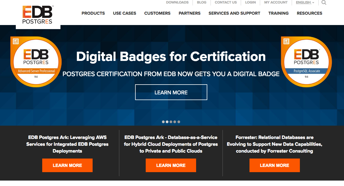Click Learn More under Forrester report
This screenshot has width=344, height=186.
tap(275, 165)
